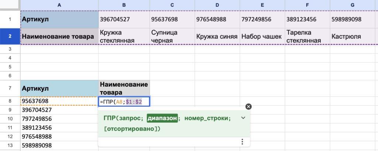Select column C header
Image resolution: width=378 pixels, height=151 pixels.
(x=172, y=5)
